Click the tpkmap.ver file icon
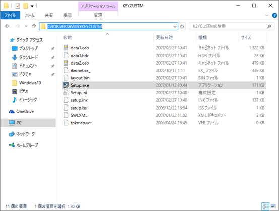This screenshot has width=279, height=211. (66, 123)
